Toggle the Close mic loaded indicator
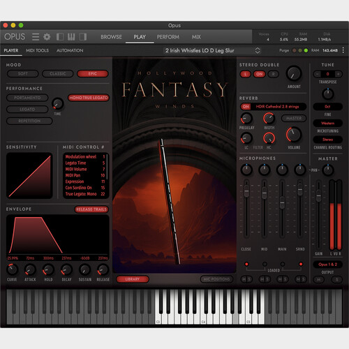Screen dimensions: 349x349 (246, 264)
